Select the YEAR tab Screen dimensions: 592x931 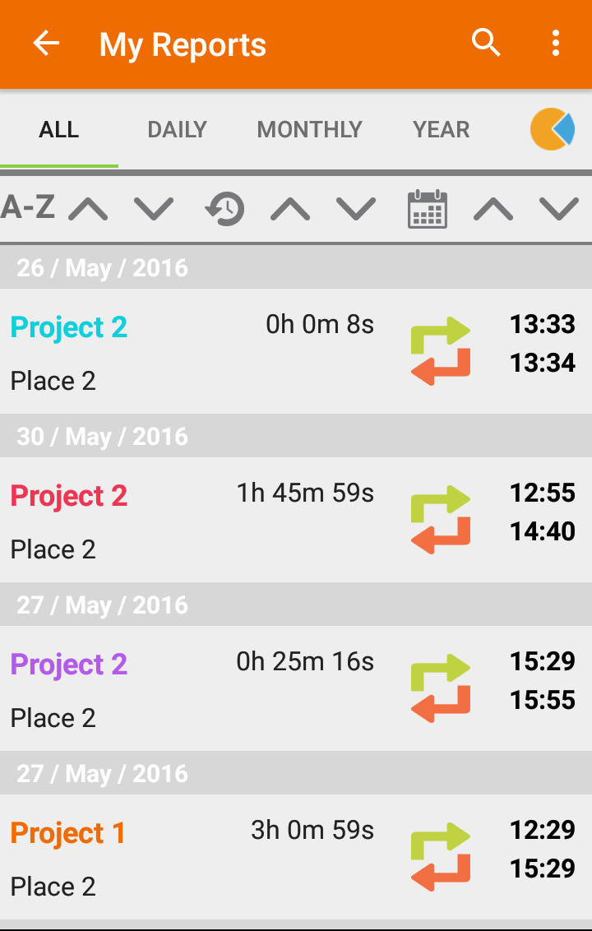442,130
